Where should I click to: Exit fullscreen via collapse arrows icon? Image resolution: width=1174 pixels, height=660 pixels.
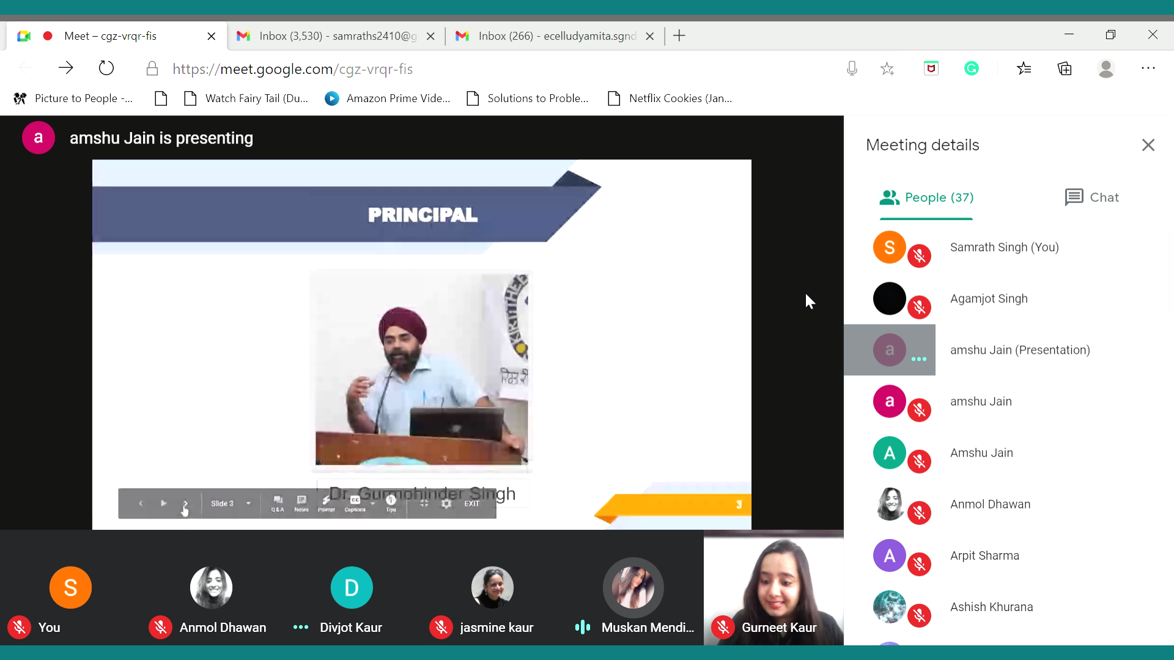[x=424, y=504]
